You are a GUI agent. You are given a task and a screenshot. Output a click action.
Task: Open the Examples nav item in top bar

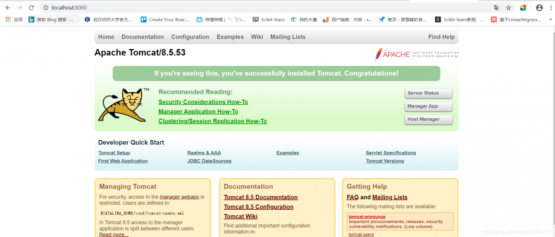pos(230,37)
